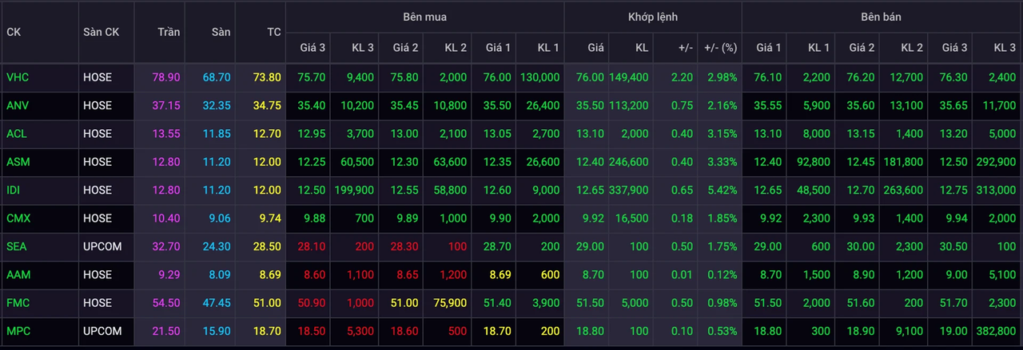
Task: Click the FMC stock symbol
Action: (x=18, y=303)
